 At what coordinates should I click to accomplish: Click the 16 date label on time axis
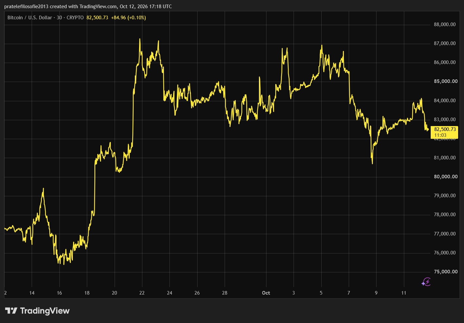59,293
